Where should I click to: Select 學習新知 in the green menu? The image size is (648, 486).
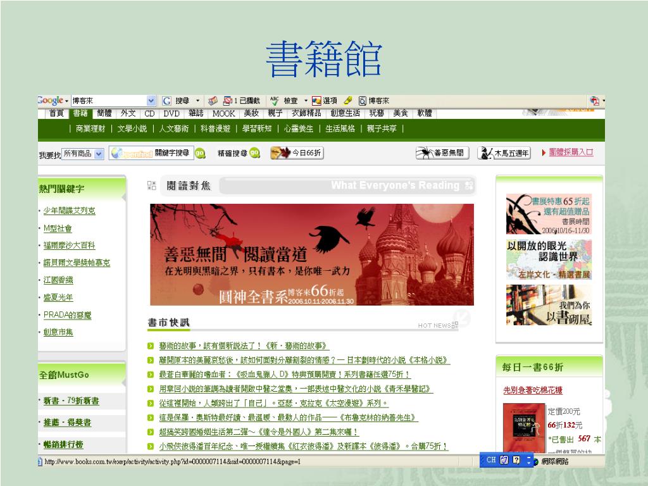coord(257,128)
